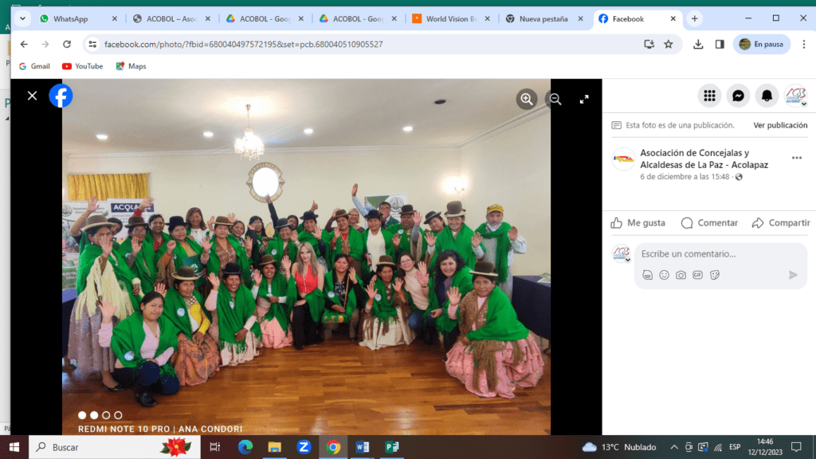Switch to World Vision tab
The image size is (816, 459).
pyautogui.click(x=452, y=18)
